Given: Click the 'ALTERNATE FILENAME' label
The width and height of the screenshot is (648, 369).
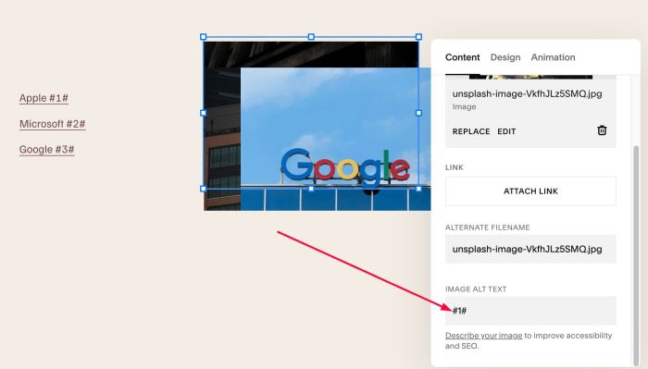Looking at the screenshot, I should point(487,228).
